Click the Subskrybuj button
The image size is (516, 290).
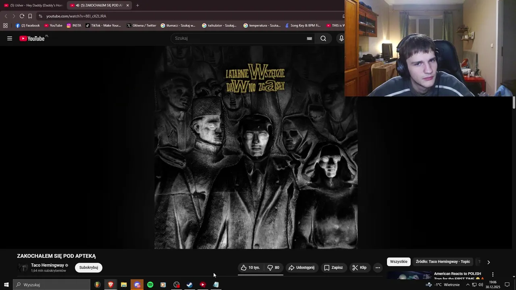point(89,267)
